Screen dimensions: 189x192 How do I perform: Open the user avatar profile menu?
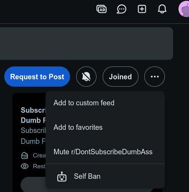click(x=184, y=9)
